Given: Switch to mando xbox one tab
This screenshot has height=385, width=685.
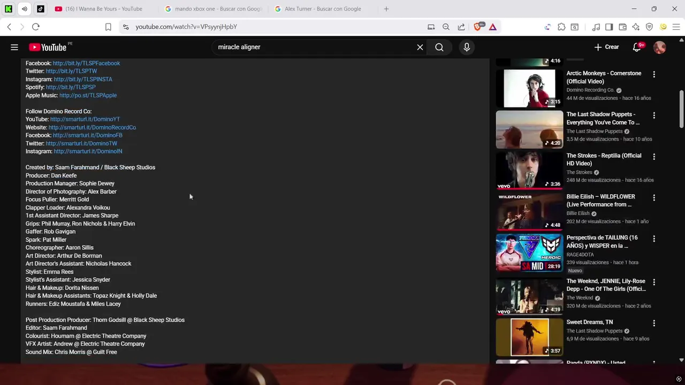Looking at the screenshot, I should pyautogui.click(x=214, y=9).
